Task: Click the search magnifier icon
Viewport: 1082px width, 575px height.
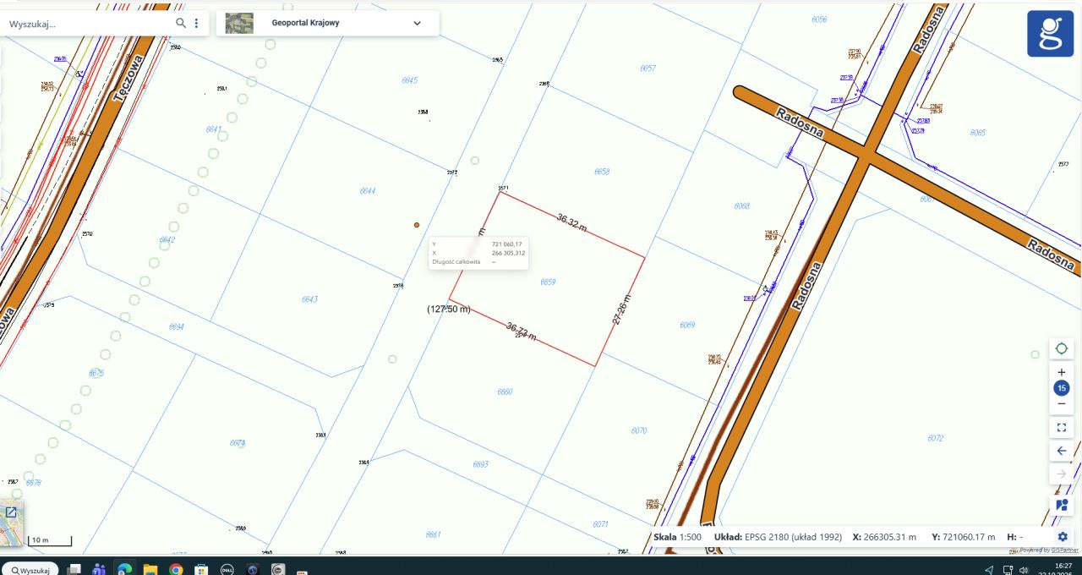Action: (x=181, y=23)
